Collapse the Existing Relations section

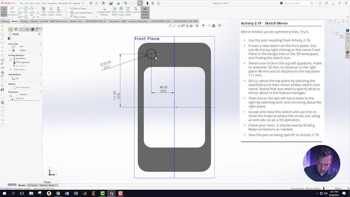point(40,55)
